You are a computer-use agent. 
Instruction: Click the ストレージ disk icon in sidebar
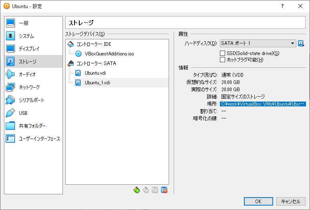tap(10, 61)
